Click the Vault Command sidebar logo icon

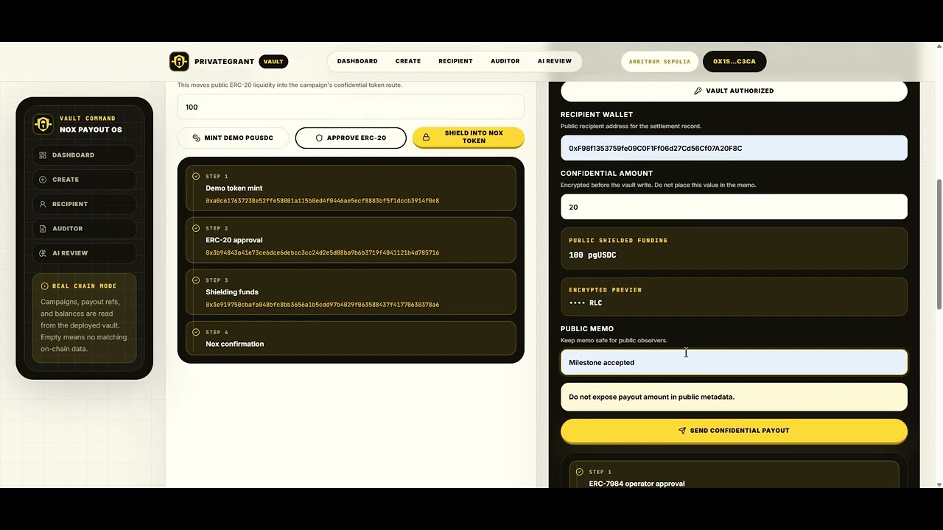tap(43, 124)
